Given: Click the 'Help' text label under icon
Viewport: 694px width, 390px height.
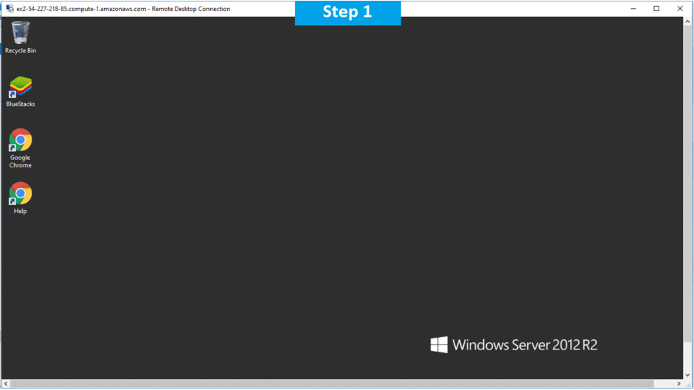Looking at the screenshot, I should tap(21, 212).
